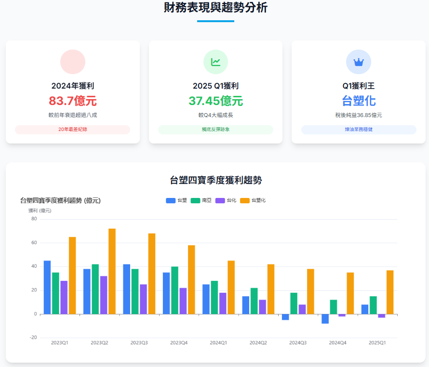Toggle the 台塑化 orange legend swatch
The width and height of the screenshot is (429, 367).
244,200
